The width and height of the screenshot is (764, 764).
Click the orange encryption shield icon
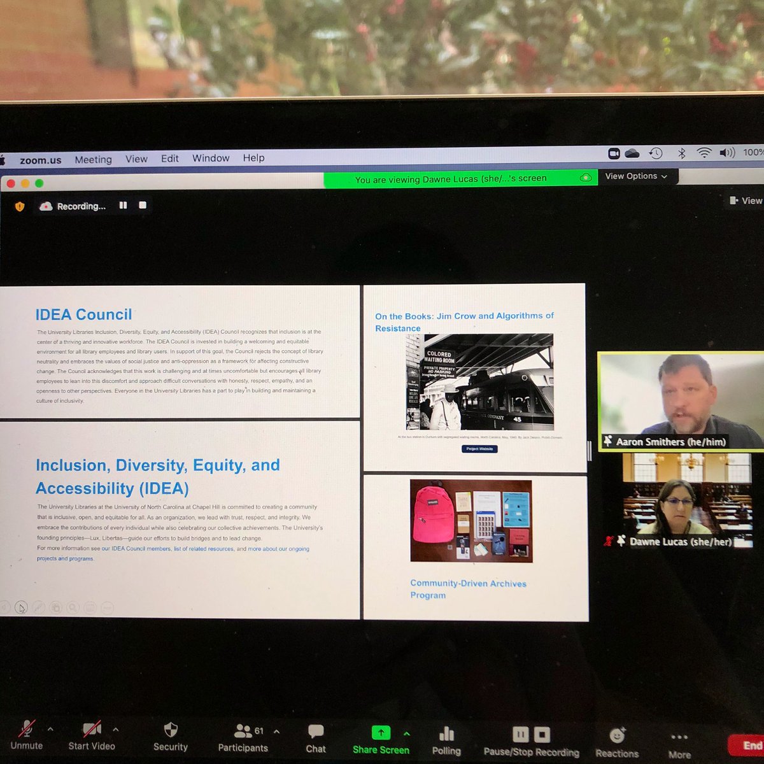[x=20, y=206]
